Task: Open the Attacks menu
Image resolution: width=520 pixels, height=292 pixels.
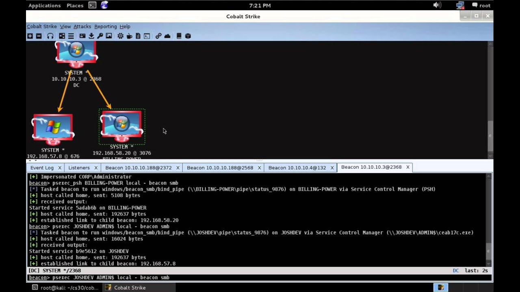Action: [x=82, y=26]
